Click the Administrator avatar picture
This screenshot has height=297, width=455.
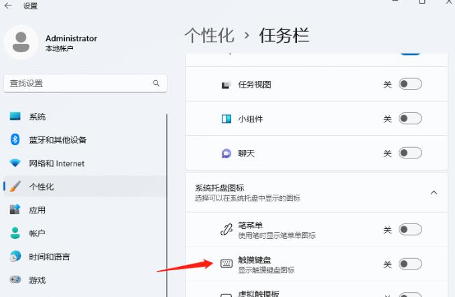click(x=21, y=42)
